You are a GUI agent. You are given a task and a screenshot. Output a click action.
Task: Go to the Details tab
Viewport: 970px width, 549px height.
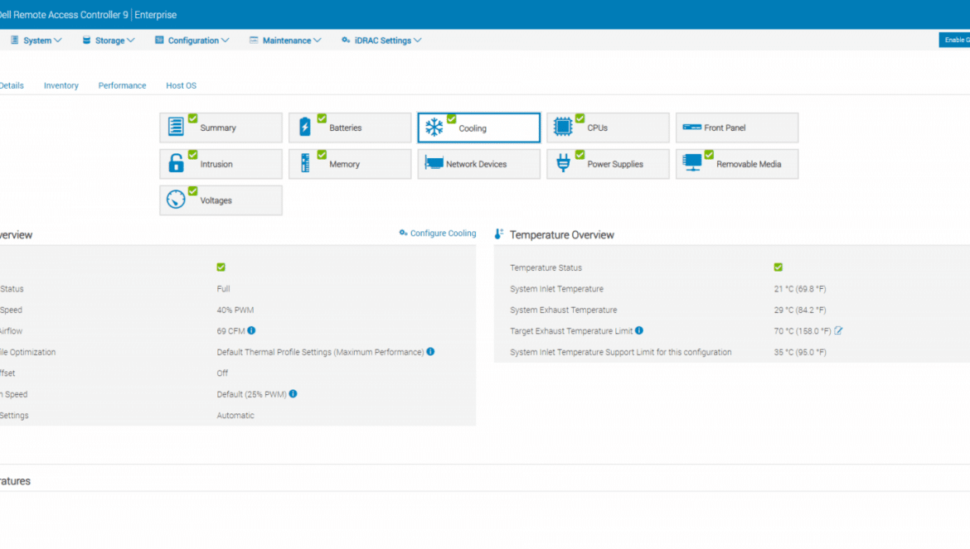click(12, 86)
